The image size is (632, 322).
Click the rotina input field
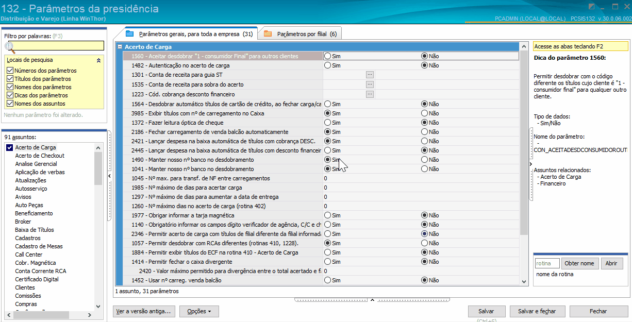(x=547, y=263)
